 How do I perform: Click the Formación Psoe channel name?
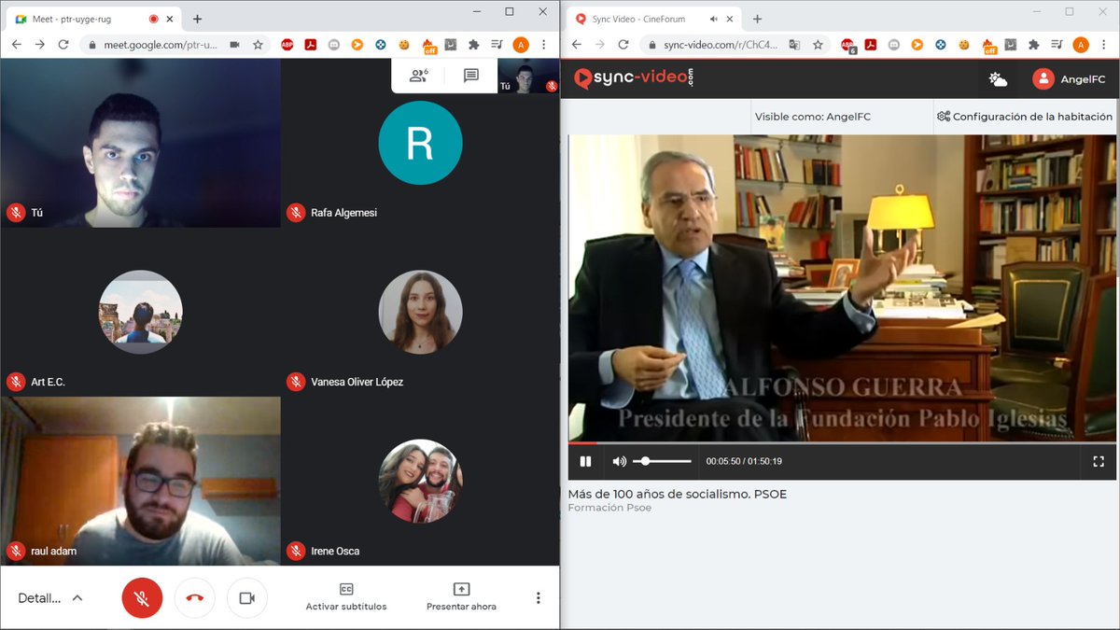[609, 508]
